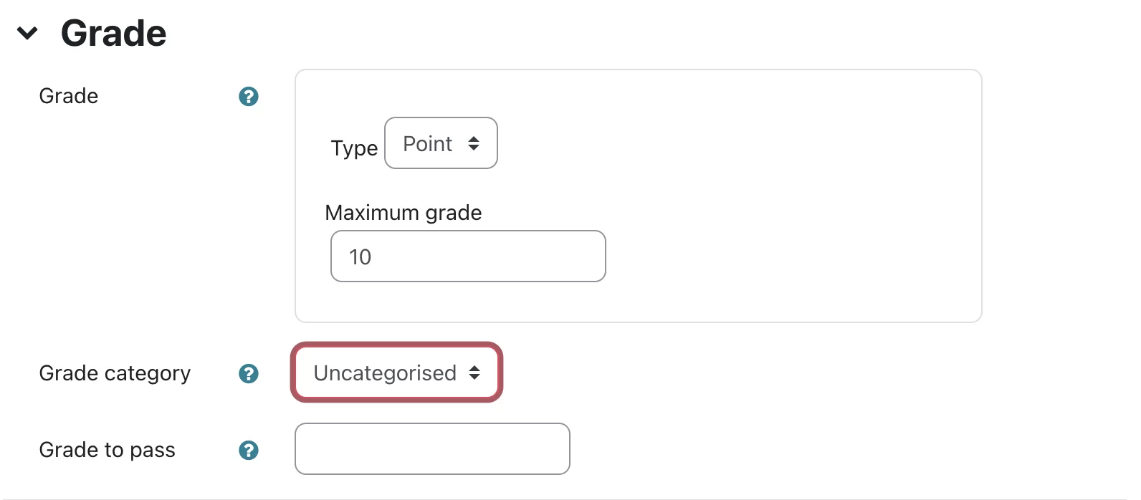Open help icon beside Grade label
This screenshot has width=1141, height=500.
(248, 96)
